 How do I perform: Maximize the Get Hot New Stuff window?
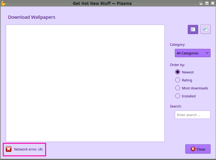(207, 3)
